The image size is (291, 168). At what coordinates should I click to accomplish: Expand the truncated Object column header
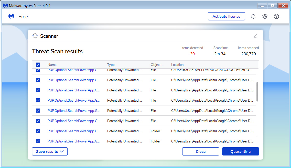(157, 65)
